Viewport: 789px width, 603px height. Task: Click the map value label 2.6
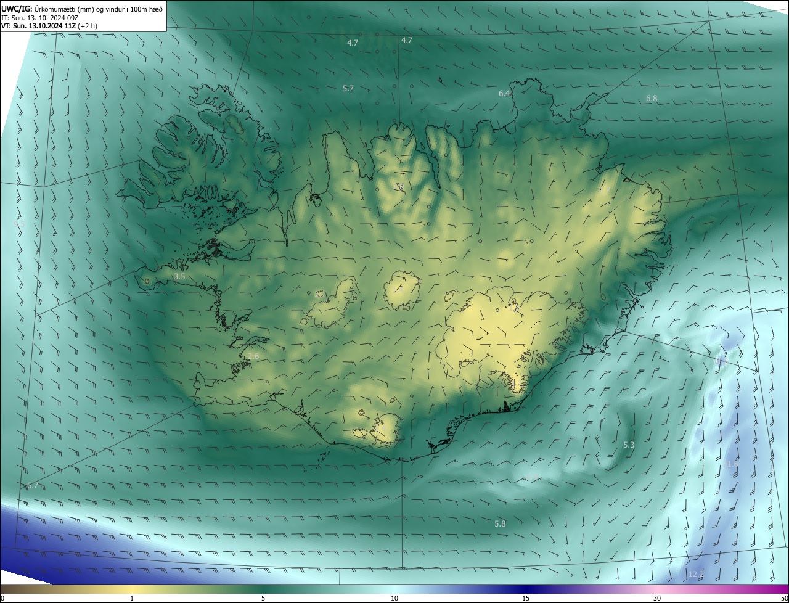[253, 356]
